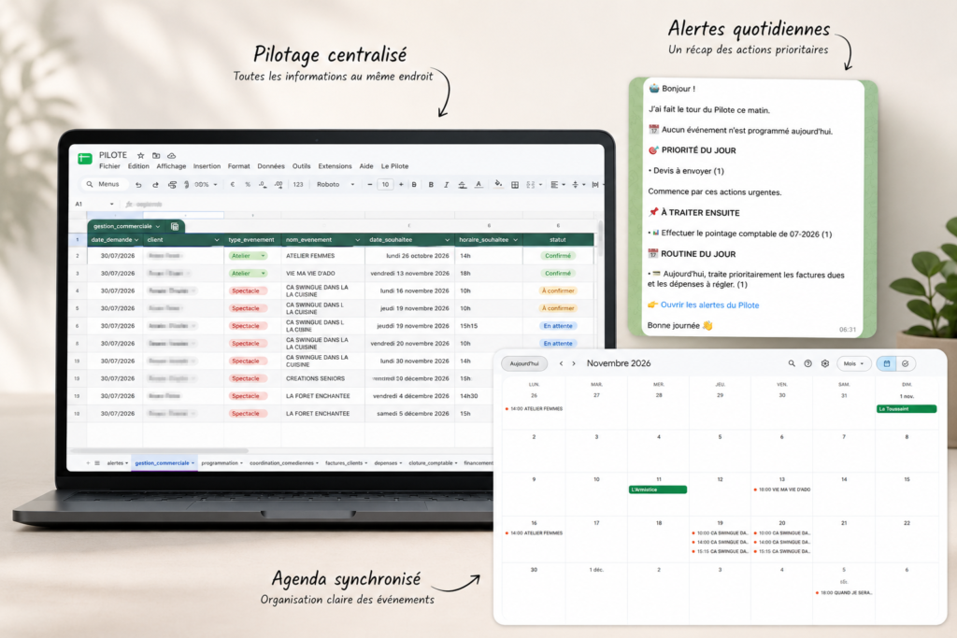Click the Menus search box in toolbar
The height and width of the screenshot is (638, 957).
pos(105,184)
